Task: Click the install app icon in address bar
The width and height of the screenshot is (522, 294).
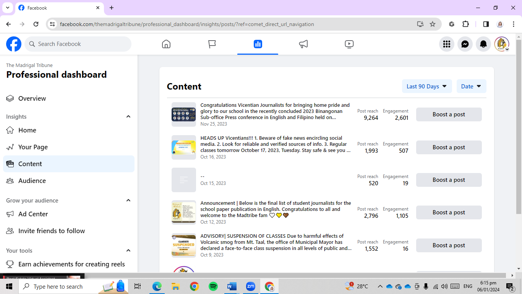Action: 420,24
